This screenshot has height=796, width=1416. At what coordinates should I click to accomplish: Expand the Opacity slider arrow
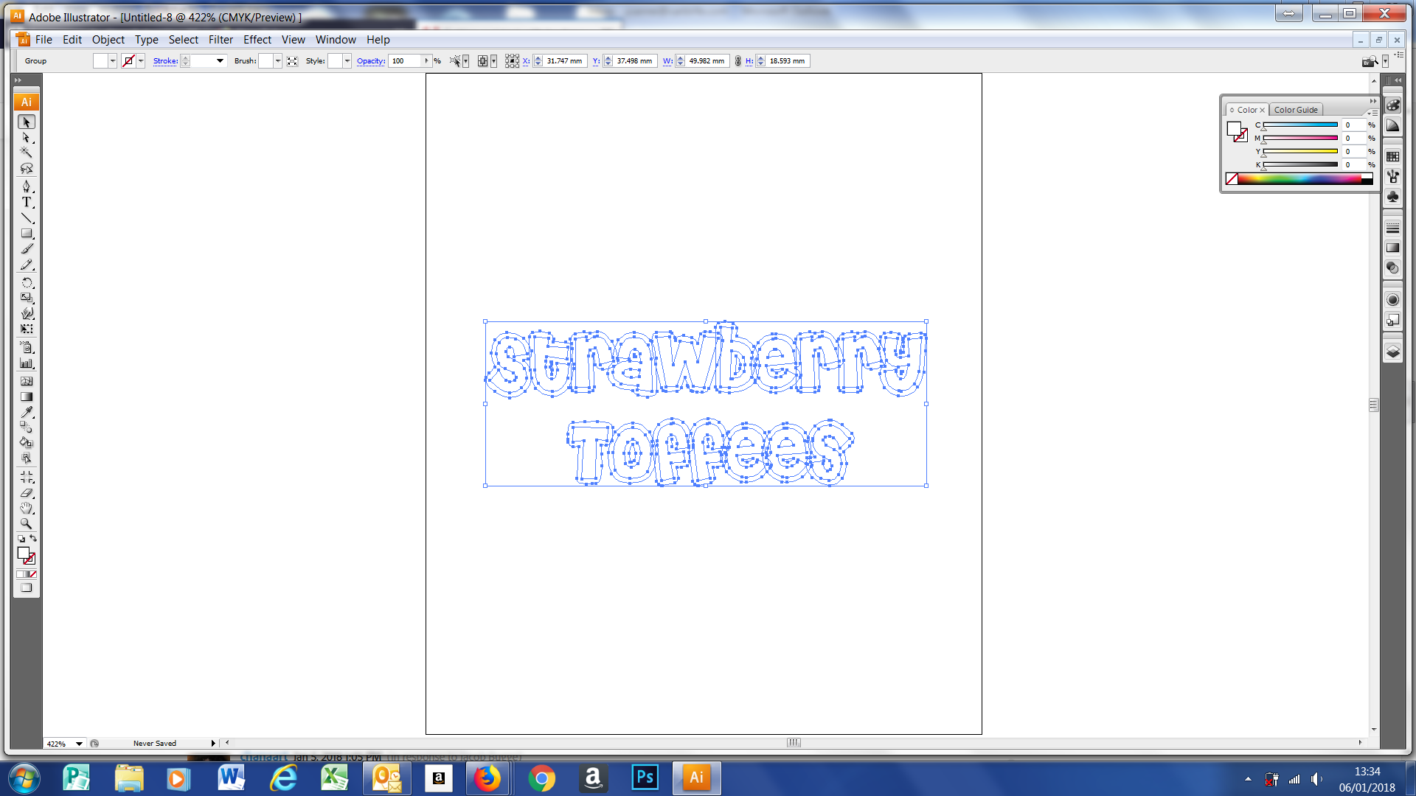(x=426, y=61)
